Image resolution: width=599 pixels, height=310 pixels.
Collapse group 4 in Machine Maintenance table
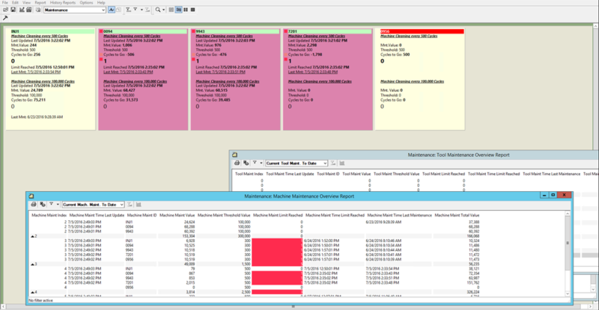[x=33, y=292]
